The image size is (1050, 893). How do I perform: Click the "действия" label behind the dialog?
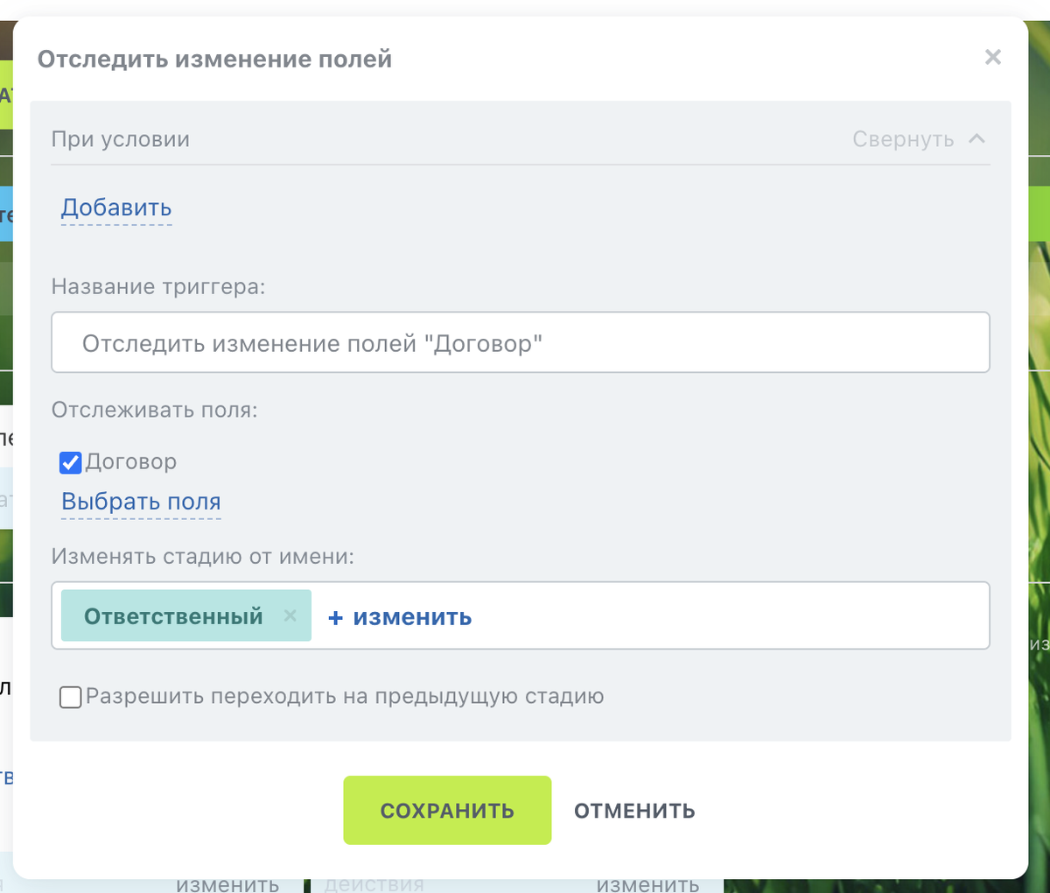(x=374, y=884)
